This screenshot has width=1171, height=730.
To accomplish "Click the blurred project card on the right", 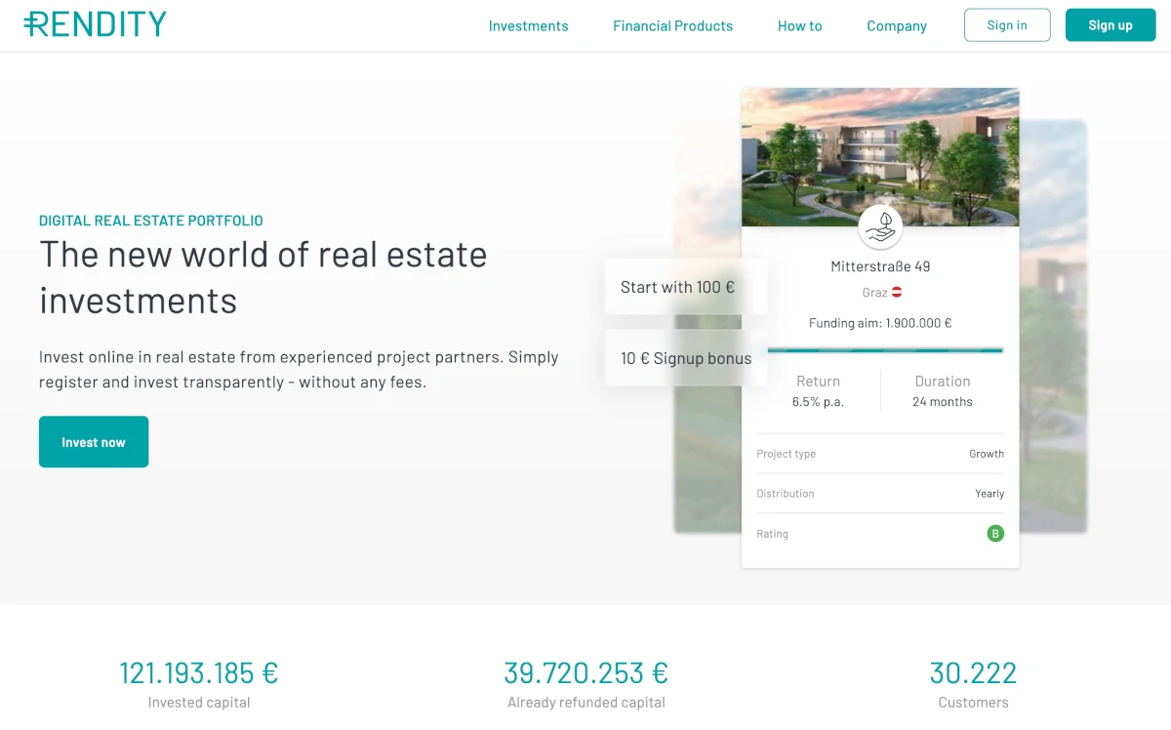I will pyautogui.click(x=1054, y=327).
